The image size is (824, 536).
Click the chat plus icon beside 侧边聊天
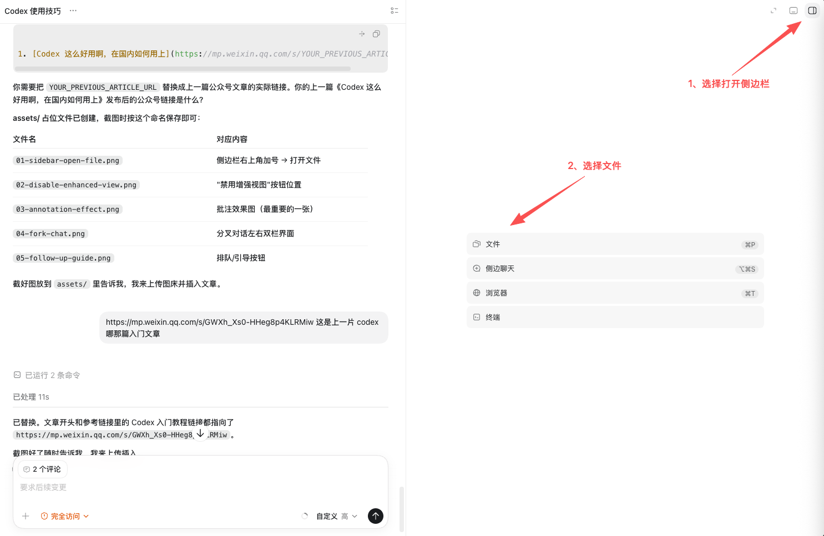pyautogui.click(x=477, y=268)
